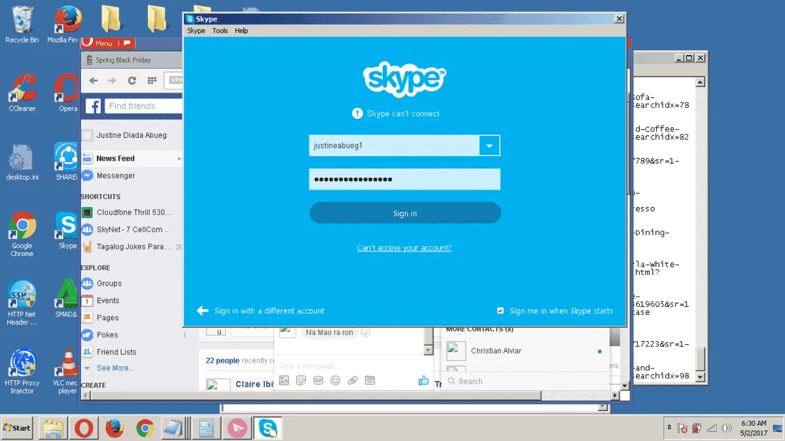Send a thumbs-up like in chat
Image resolution: width=785 pixels, height=441 pixels.
423,380
